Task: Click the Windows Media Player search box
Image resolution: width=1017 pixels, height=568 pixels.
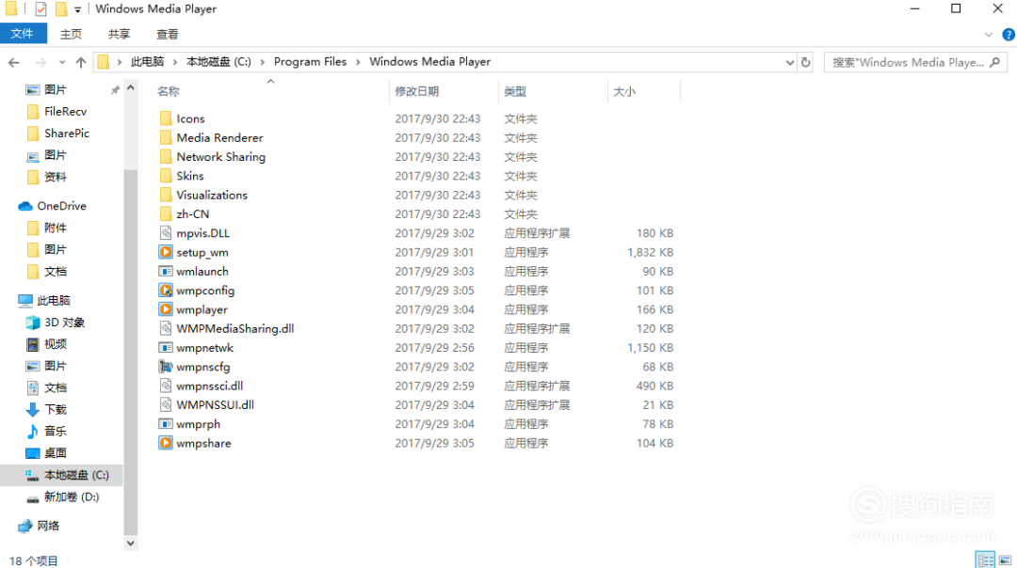Action: click(x=915, y=62)
